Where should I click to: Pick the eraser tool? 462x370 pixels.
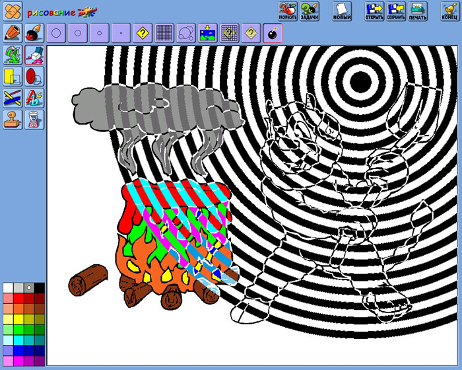34,54
